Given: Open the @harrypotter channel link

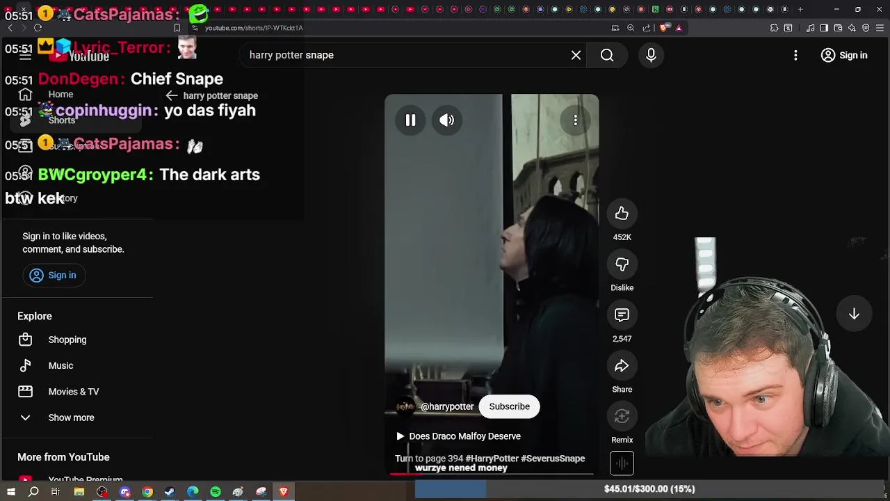Looking at the screenshot, I should click(447, 407).
